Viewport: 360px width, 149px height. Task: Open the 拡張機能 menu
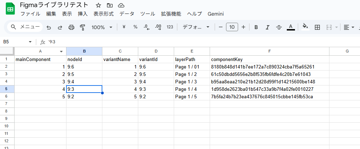pyautogui.click(x=171, y=14)
